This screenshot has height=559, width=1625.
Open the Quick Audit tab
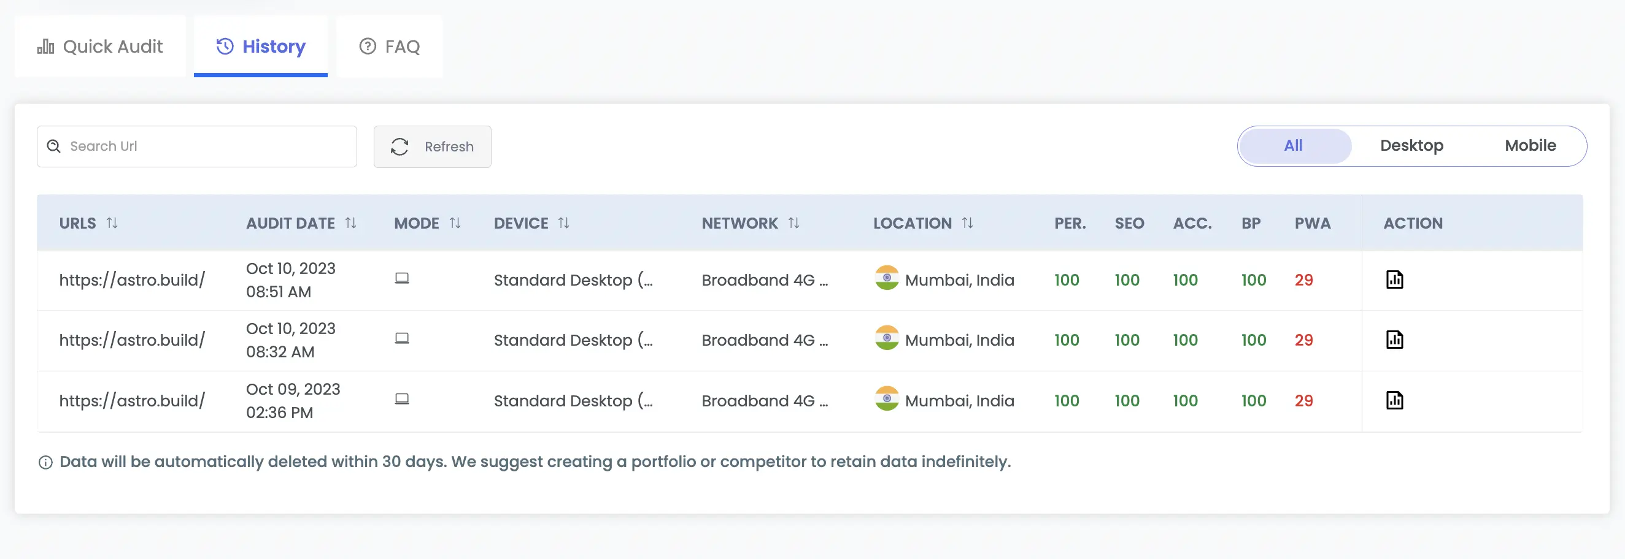point(99,46)
